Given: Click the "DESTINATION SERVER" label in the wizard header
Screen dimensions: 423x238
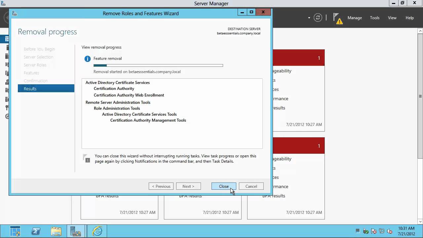Looking at the screenshot, I should pyautogui.click(x=244, y=29).
